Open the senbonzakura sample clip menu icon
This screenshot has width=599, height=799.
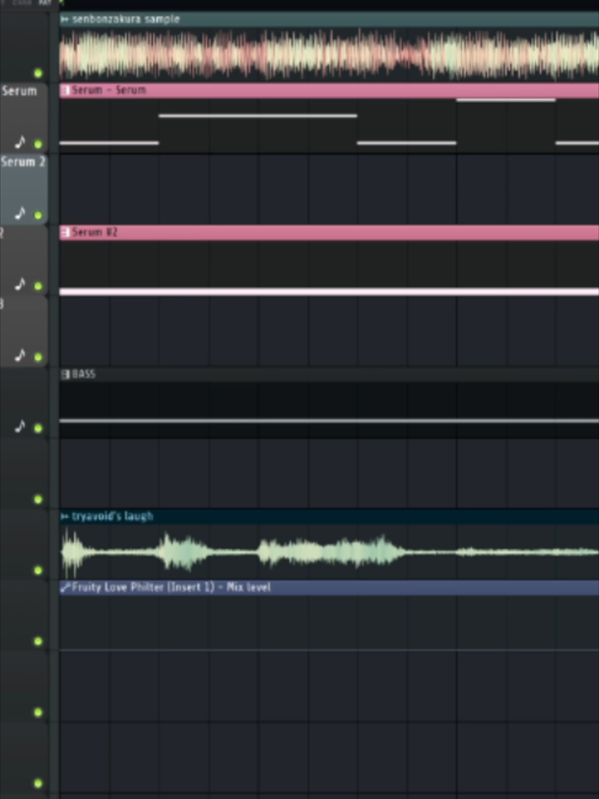pos(65,19)
